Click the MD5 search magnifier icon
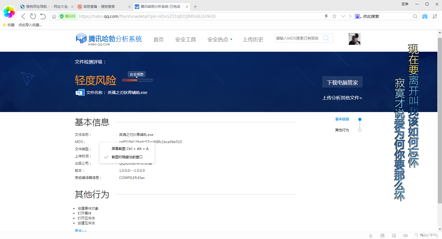Viewport: 442px width, 239px height. click(326, 38)
